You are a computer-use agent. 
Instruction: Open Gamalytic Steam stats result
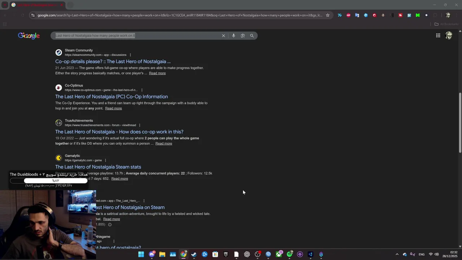(x=98, y=167)
